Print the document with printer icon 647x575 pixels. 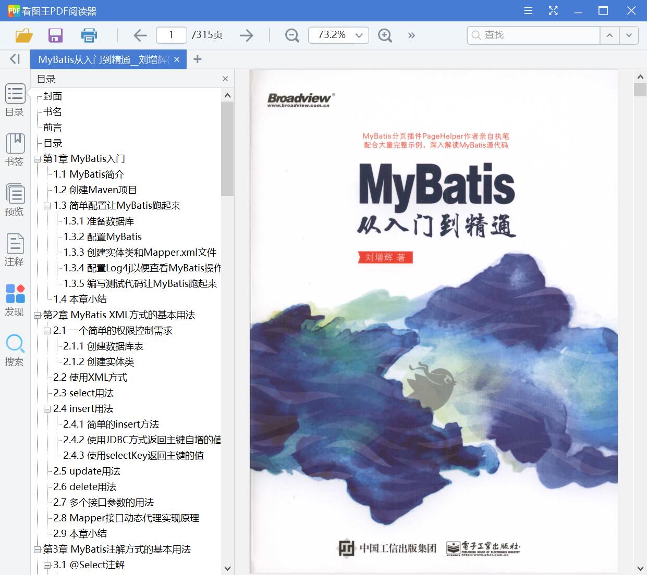pyautogui.click(x=89, y=35)
